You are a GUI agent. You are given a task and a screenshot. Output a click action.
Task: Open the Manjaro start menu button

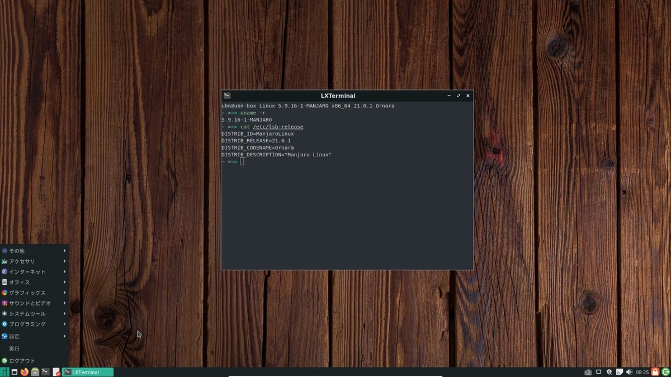click(x=4, y=372)
